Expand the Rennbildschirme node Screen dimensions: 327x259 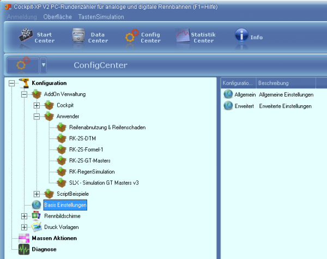point(24,216)
